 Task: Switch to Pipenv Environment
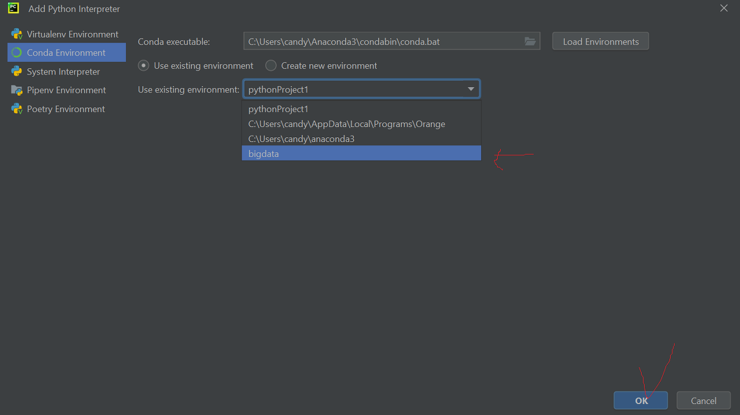(66, 90)
